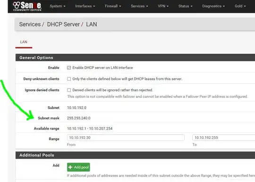This screenshot has height=182, width=255.
Task: Check the Deny unknown clients box
Action: 69,79
